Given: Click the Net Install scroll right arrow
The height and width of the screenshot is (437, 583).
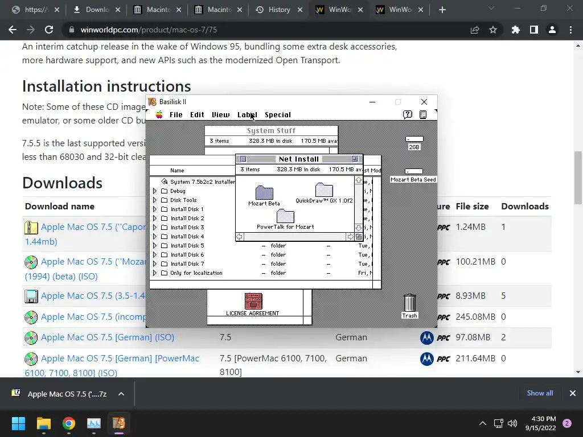Looking at the screenshot, I should [x=350, y=237].
